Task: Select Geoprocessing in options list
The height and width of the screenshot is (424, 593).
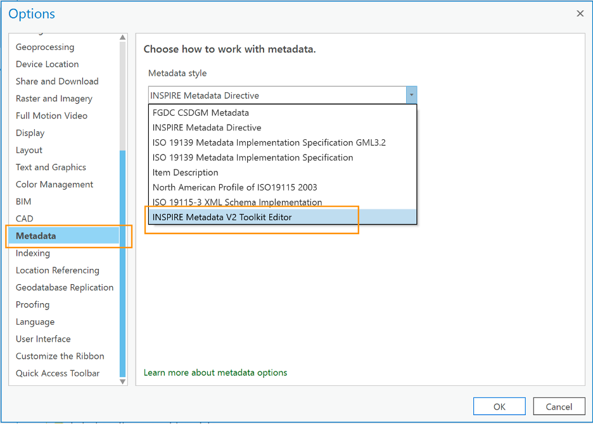Action: 45,47
